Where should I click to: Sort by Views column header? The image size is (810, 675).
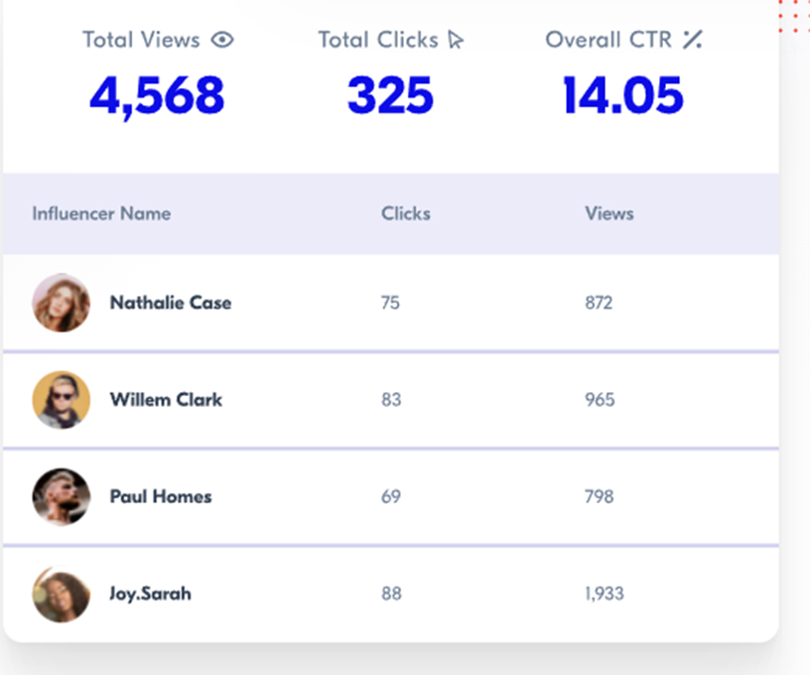click(x=609, y=213)
